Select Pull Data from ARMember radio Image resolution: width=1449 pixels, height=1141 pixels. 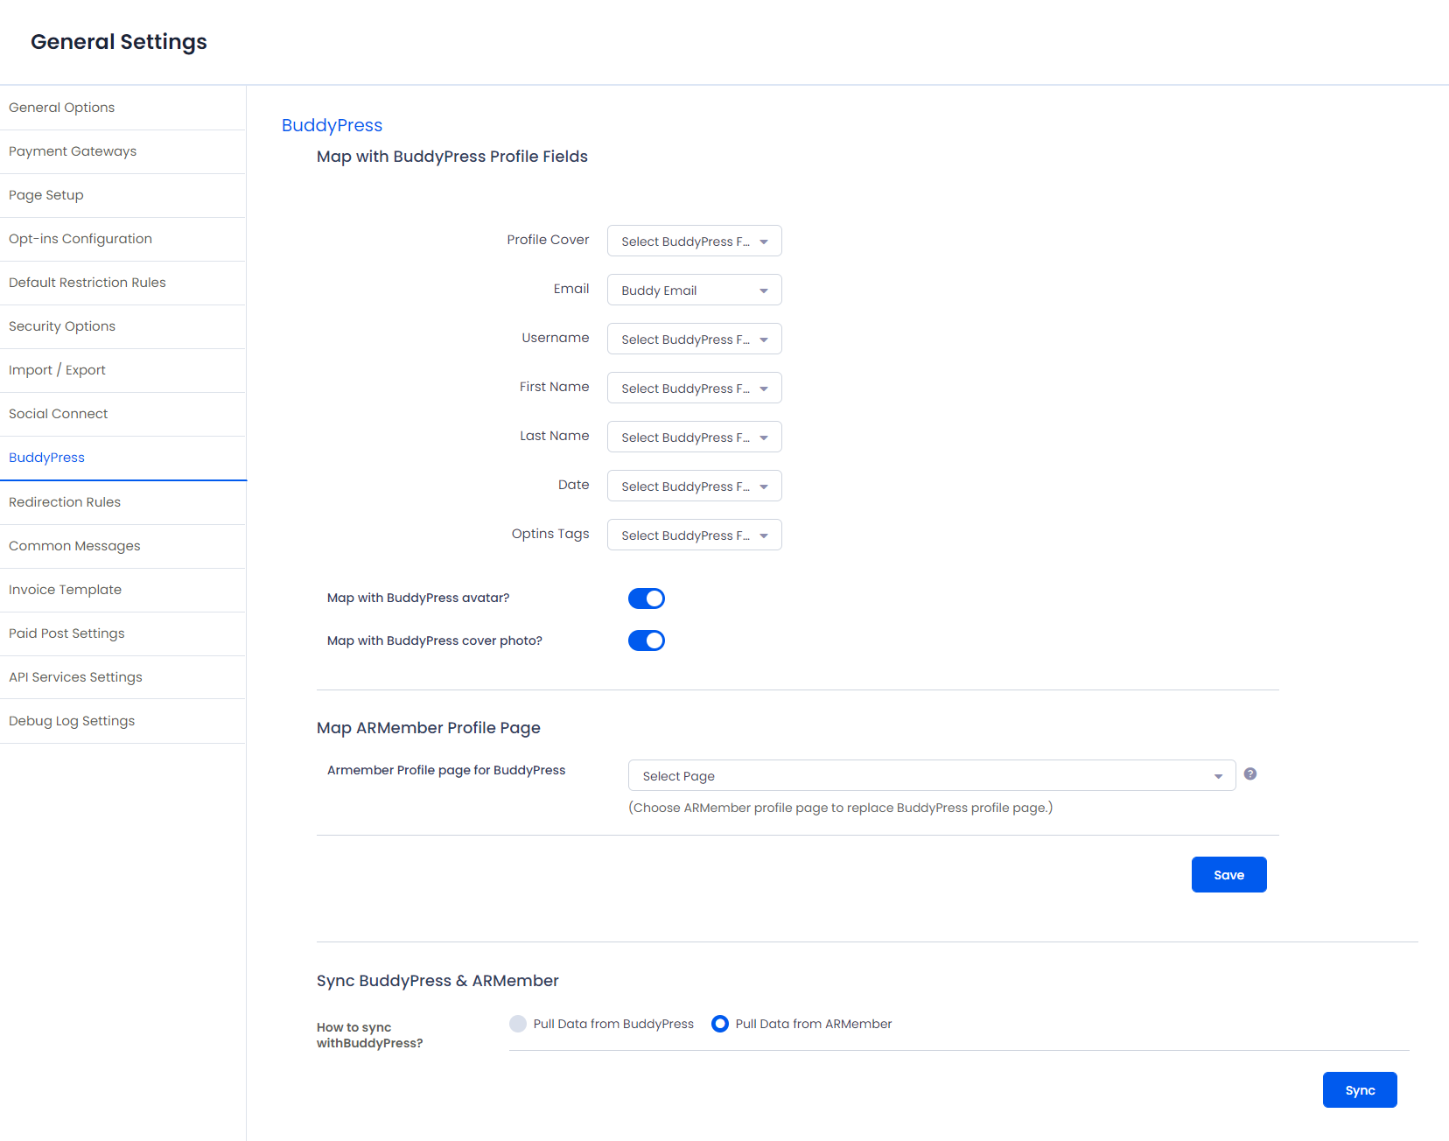pyautogui.click(x=720, y=1024)
